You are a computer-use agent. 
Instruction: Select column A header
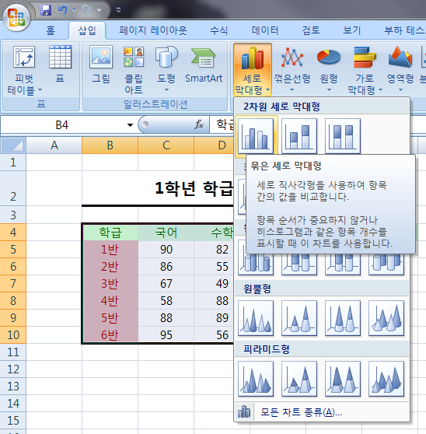[x=54, y=145]
